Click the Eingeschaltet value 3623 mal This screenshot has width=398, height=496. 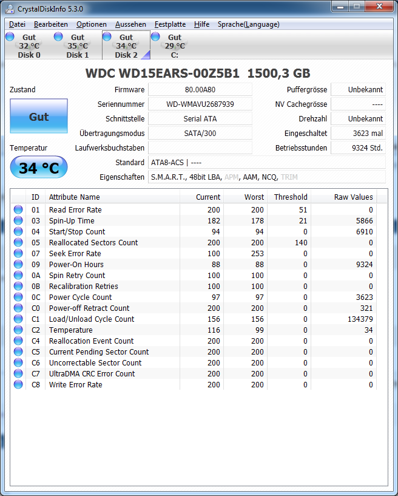358,133
